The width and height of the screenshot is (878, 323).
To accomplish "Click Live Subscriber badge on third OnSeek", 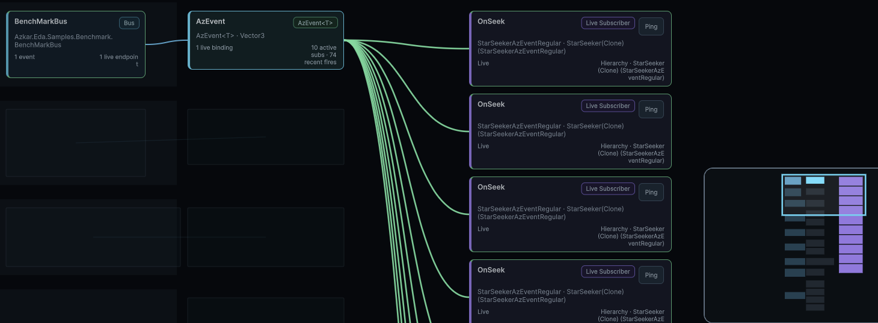I will [x=607, y=189].
